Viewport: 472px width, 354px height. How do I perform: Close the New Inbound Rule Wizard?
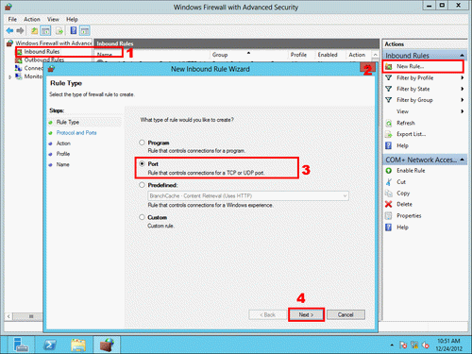coord(367,68)
